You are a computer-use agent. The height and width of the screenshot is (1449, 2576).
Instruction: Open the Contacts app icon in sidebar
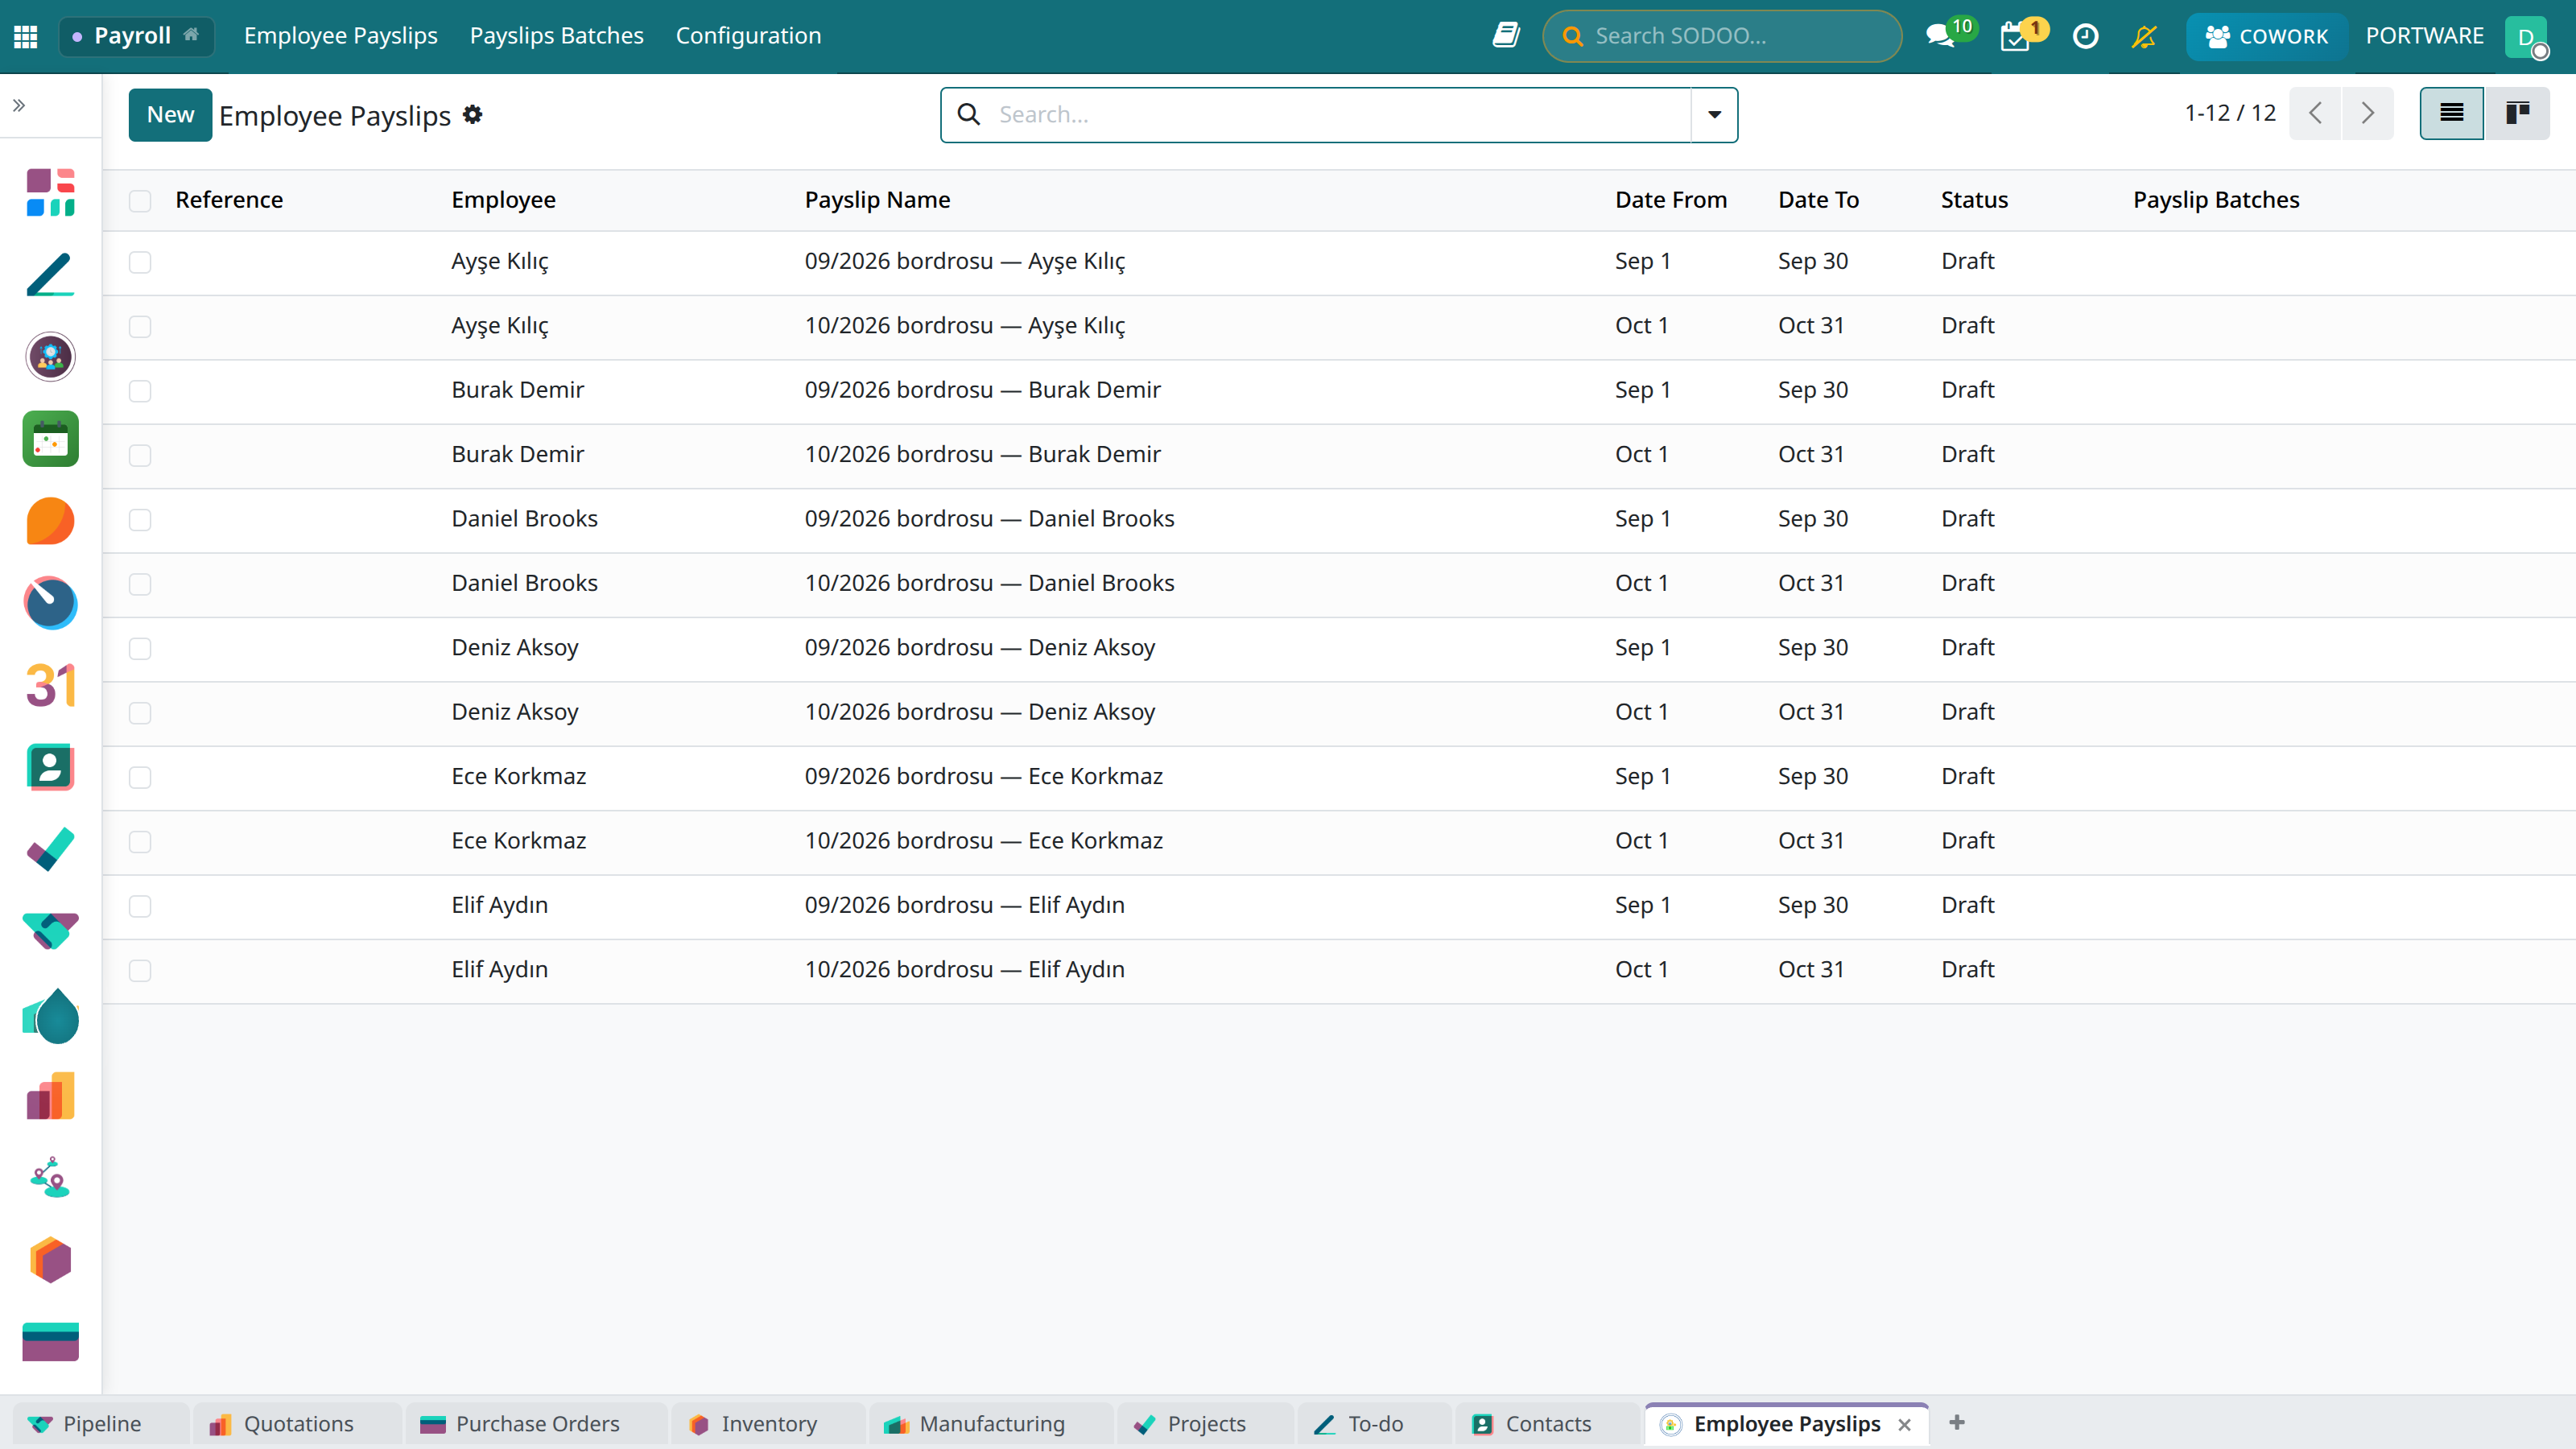tap(50, 767)
